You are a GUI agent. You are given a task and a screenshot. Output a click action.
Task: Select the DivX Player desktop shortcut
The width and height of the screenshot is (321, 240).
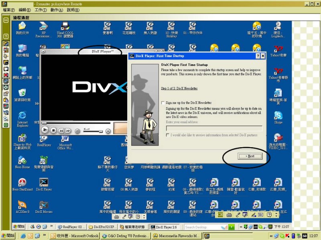coord(44,185)
